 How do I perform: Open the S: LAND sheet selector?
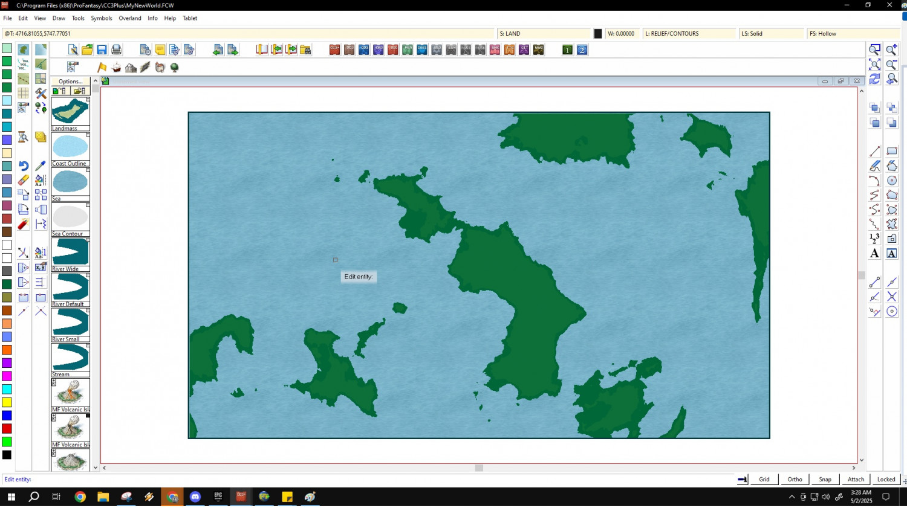click(x=543, y=34)
